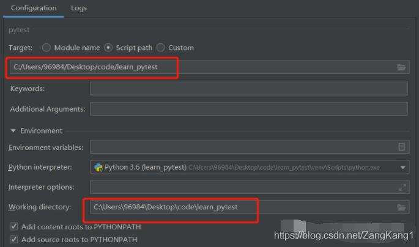Browse for working directory folder icon
The width and height of the screenshot is (419, 247).
[x=401, y=207]
